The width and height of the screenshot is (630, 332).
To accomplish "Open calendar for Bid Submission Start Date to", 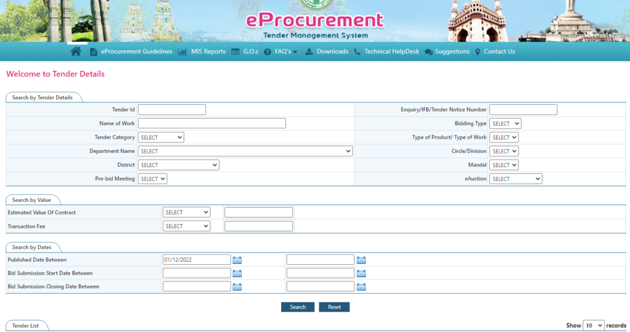I will click(x=361, y=273).
